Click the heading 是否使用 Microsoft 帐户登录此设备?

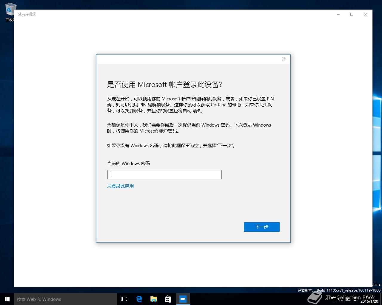(x=164, y=85)
